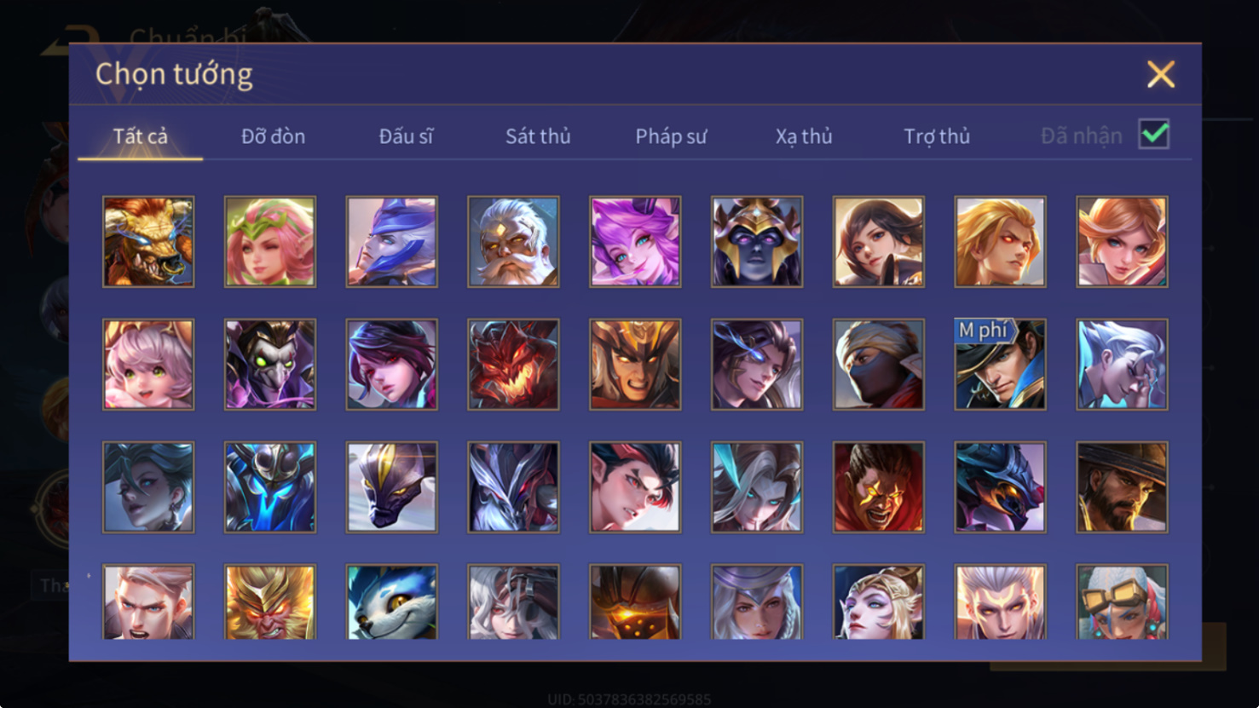
Task: Pick the bearded cowboy with brown hat
Action: [1122, 487]
